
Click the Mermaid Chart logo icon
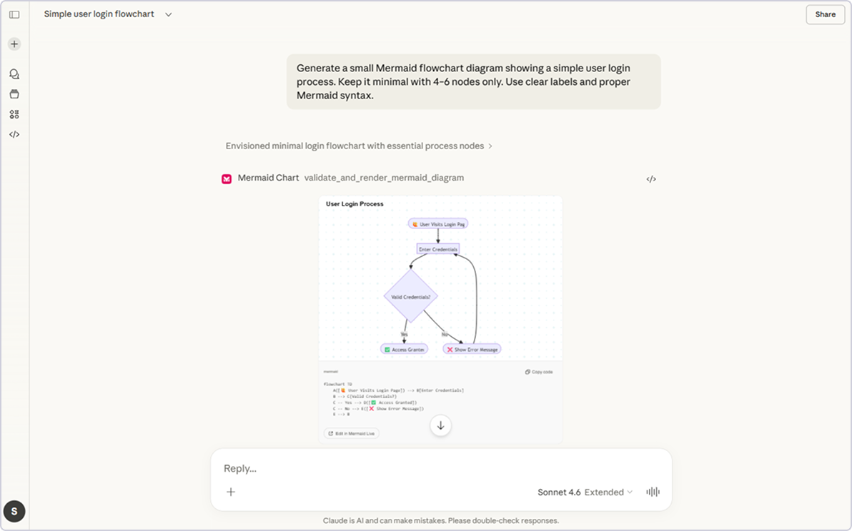[227, 178]
